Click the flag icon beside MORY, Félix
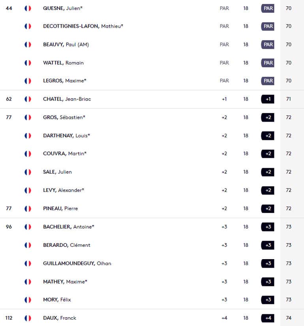The height and width of the screenshot is (326, 304). (x=28, y=300)
